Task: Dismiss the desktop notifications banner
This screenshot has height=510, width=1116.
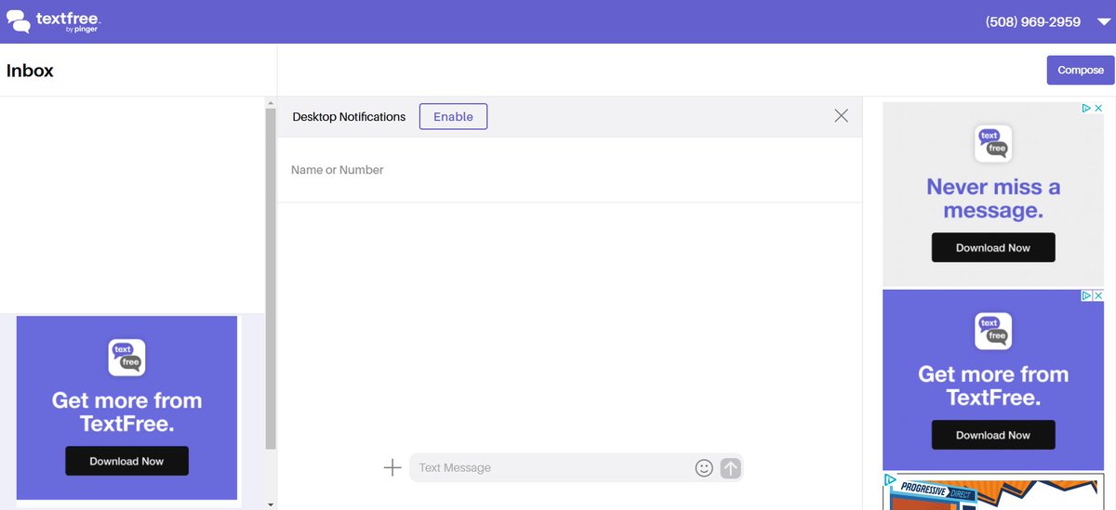Action: [841, 116]
